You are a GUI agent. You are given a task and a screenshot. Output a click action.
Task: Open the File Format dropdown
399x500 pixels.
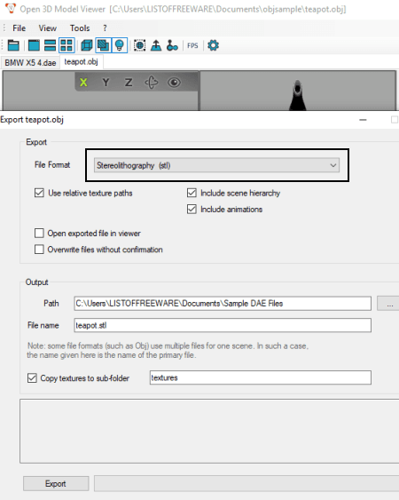coord(217,165)
